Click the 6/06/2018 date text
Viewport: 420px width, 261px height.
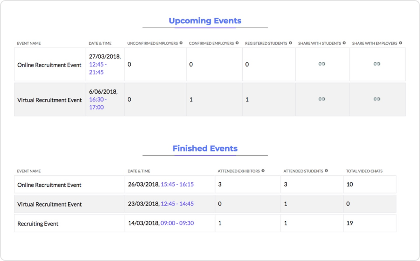pyautogui.click(x=104, y=91)
